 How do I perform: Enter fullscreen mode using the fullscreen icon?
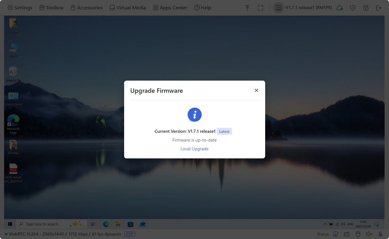pyautogui.click(x=260, y=7)
